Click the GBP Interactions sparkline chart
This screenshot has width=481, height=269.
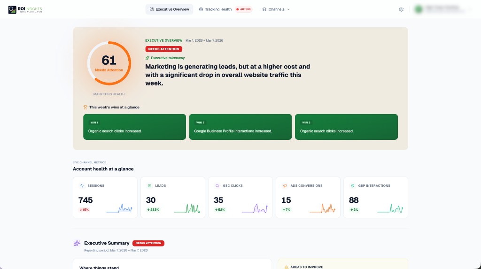click(x=390, y=208)
